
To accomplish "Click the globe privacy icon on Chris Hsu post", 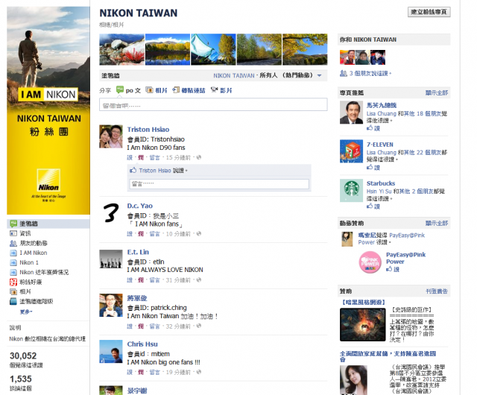I will (199, 372).
